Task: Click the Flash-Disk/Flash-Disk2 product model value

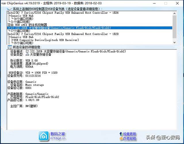Action: 42,97
